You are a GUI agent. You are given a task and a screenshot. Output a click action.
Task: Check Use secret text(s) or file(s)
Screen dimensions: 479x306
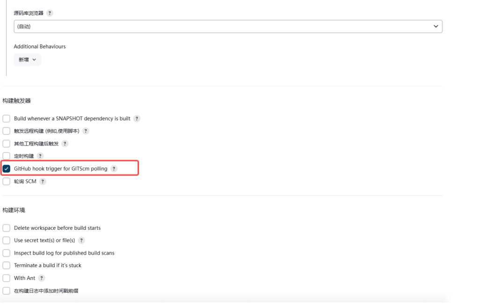[x=7, y=240]
